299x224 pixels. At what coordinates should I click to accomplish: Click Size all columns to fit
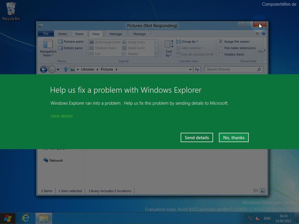pyautogui.click(x=195, y=54)
